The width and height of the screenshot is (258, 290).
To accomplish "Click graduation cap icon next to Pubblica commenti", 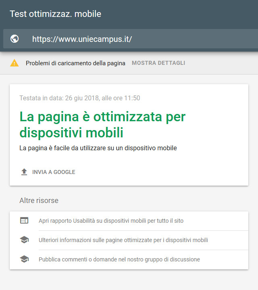I will 24,259.
